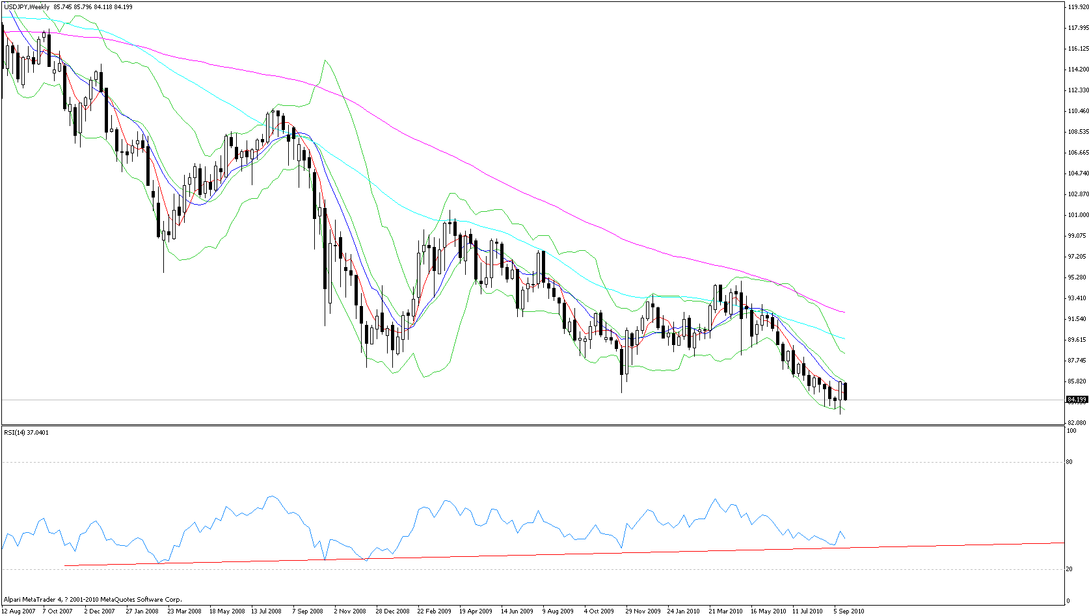Click the 24 Jan 2010 date label
Screen dimensions: 1089x616
point(684,611)
